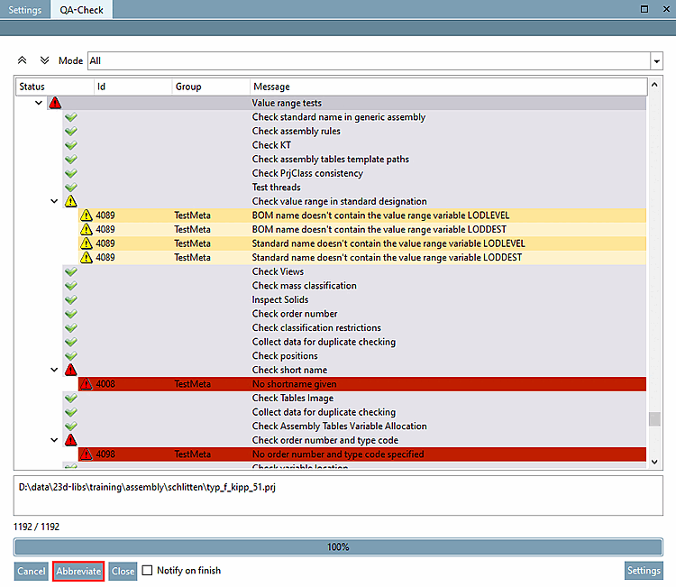This screenshot has height=587, width=676.
Task: Click green check icon for Check positions
Action: (70, 356)
